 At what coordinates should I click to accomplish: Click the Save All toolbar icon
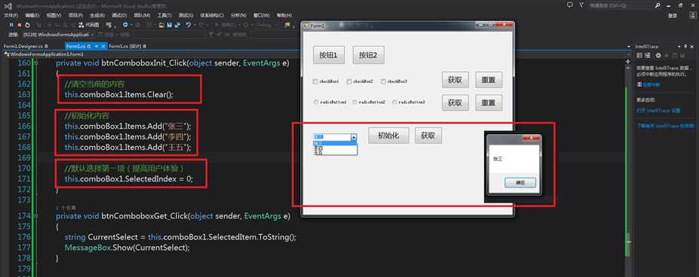[177, 25]
